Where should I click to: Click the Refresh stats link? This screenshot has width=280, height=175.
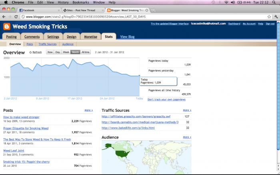tap(37, 52)
